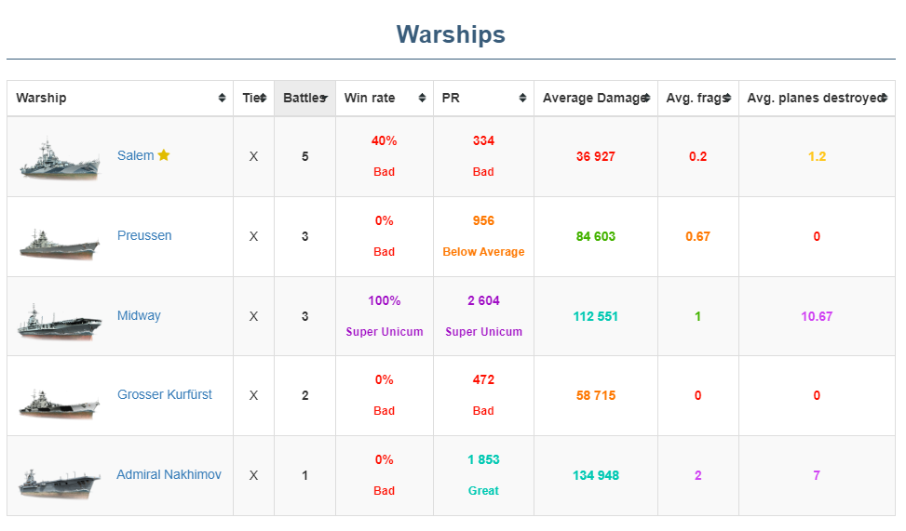
Task: Sort by Average Damage header
Action: [x=595, y=99]
